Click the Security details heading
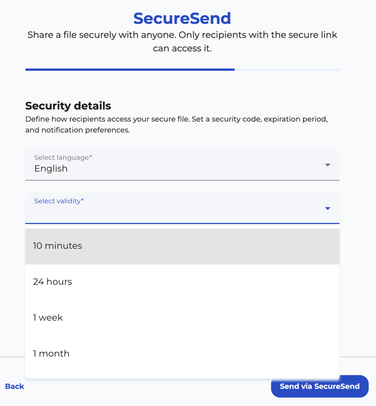Viewport: 376px width, 406px height. 68,106
